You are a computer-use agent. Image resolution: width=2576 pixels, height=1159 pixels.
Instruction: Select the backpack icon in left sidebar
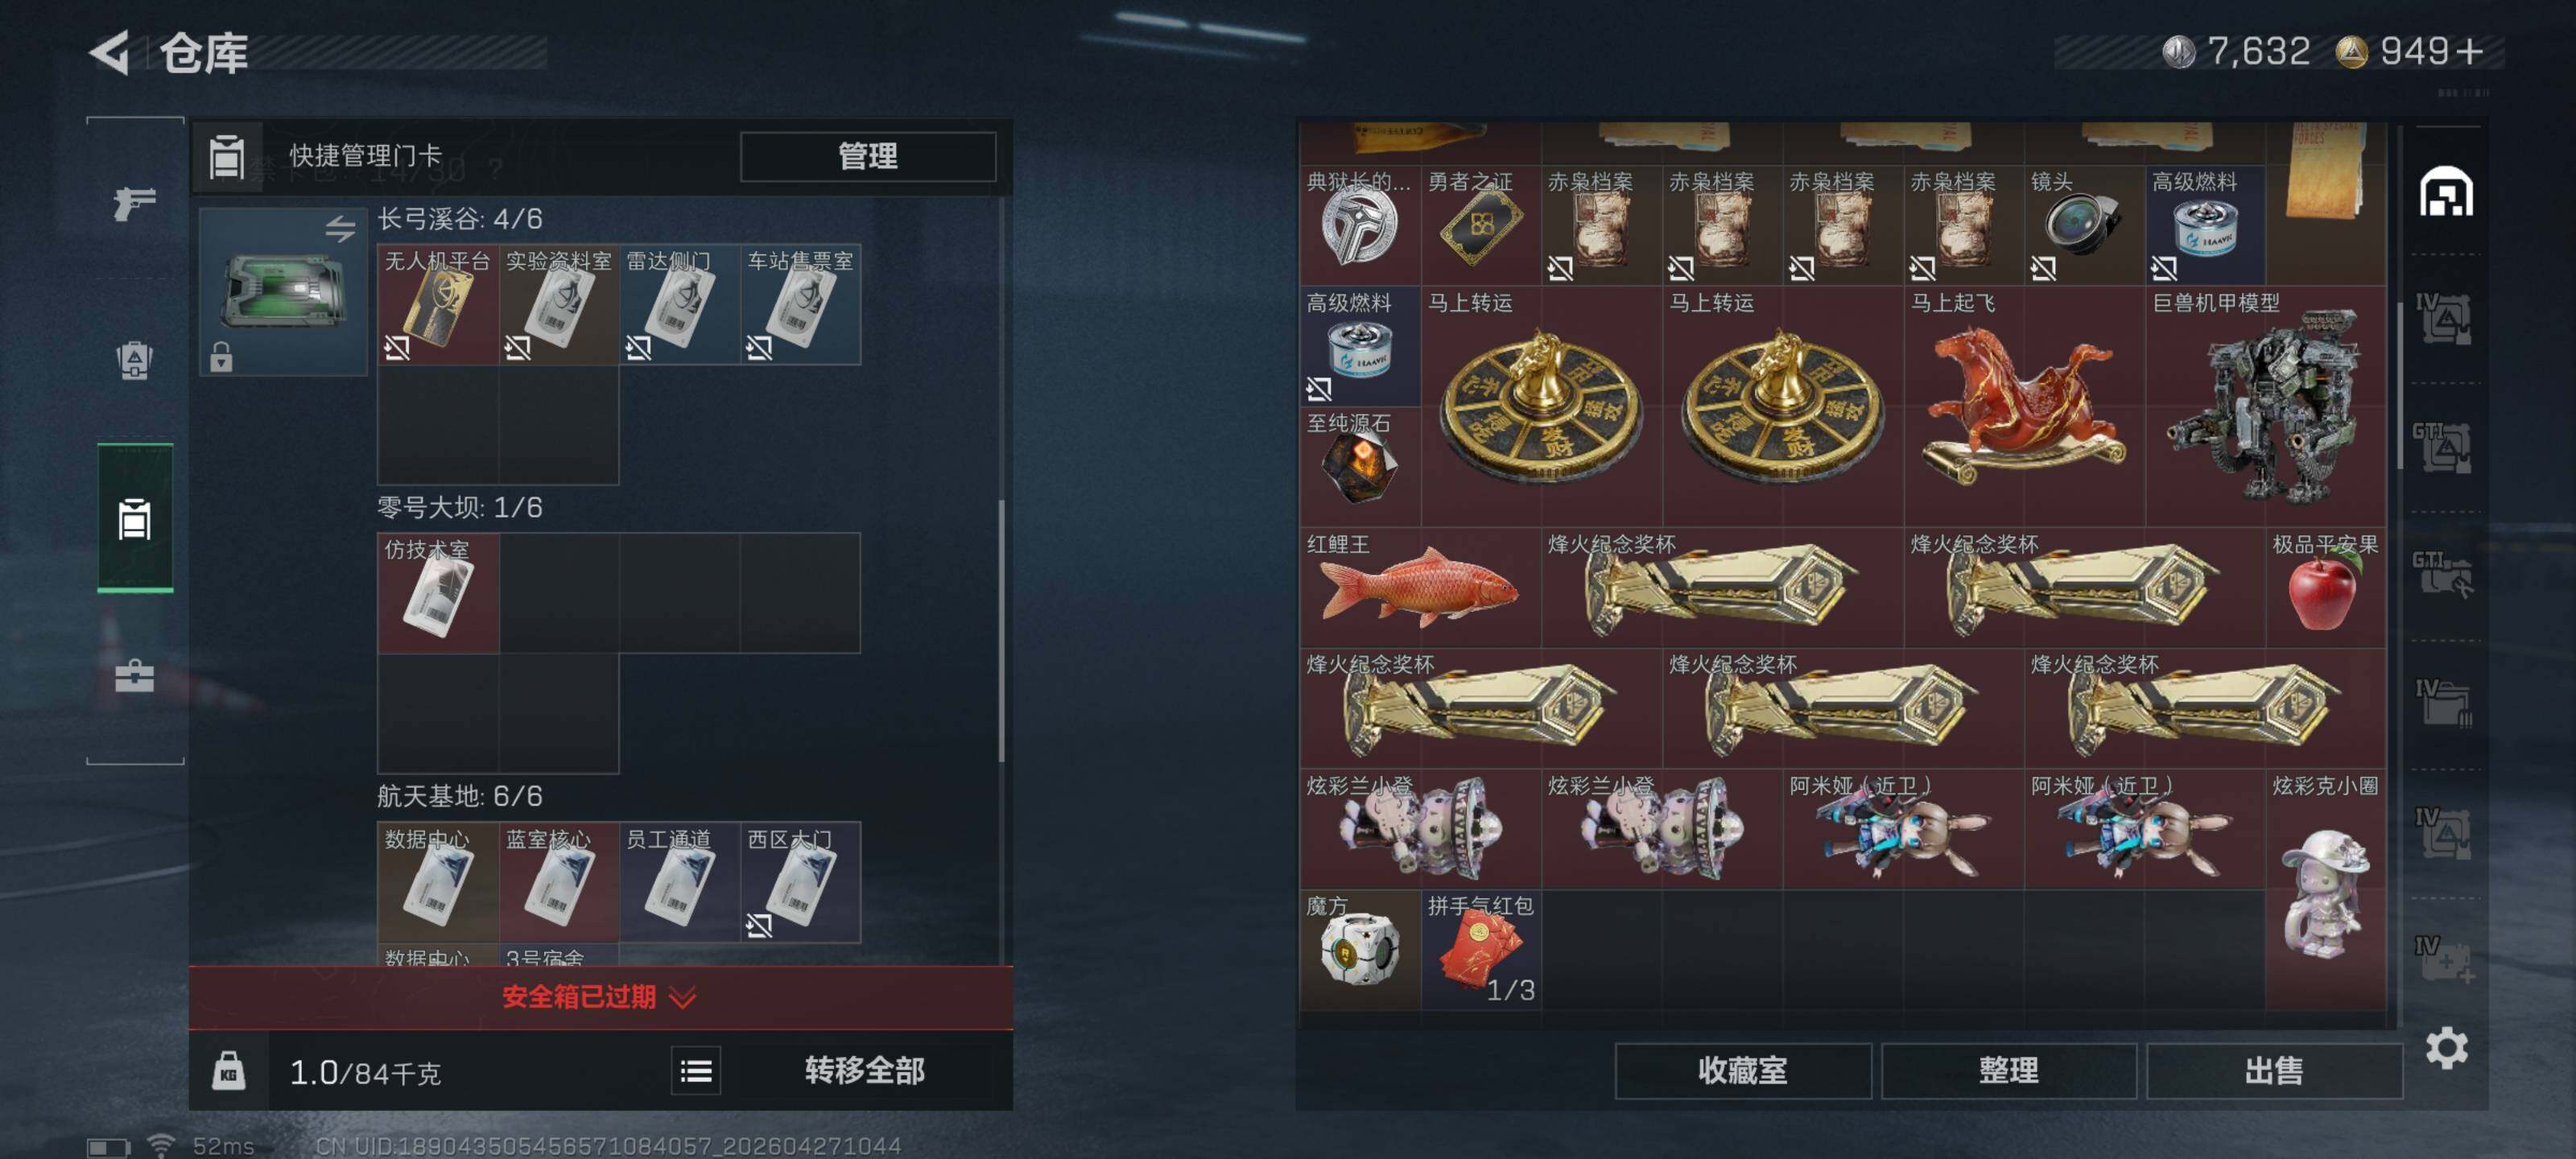point(134,361)
